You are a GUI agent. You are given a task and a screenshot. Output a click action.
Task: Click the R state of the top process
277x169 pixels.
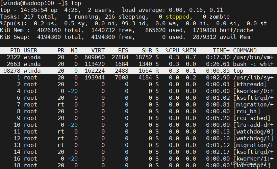pyautogui.click(x=157, y=71)
